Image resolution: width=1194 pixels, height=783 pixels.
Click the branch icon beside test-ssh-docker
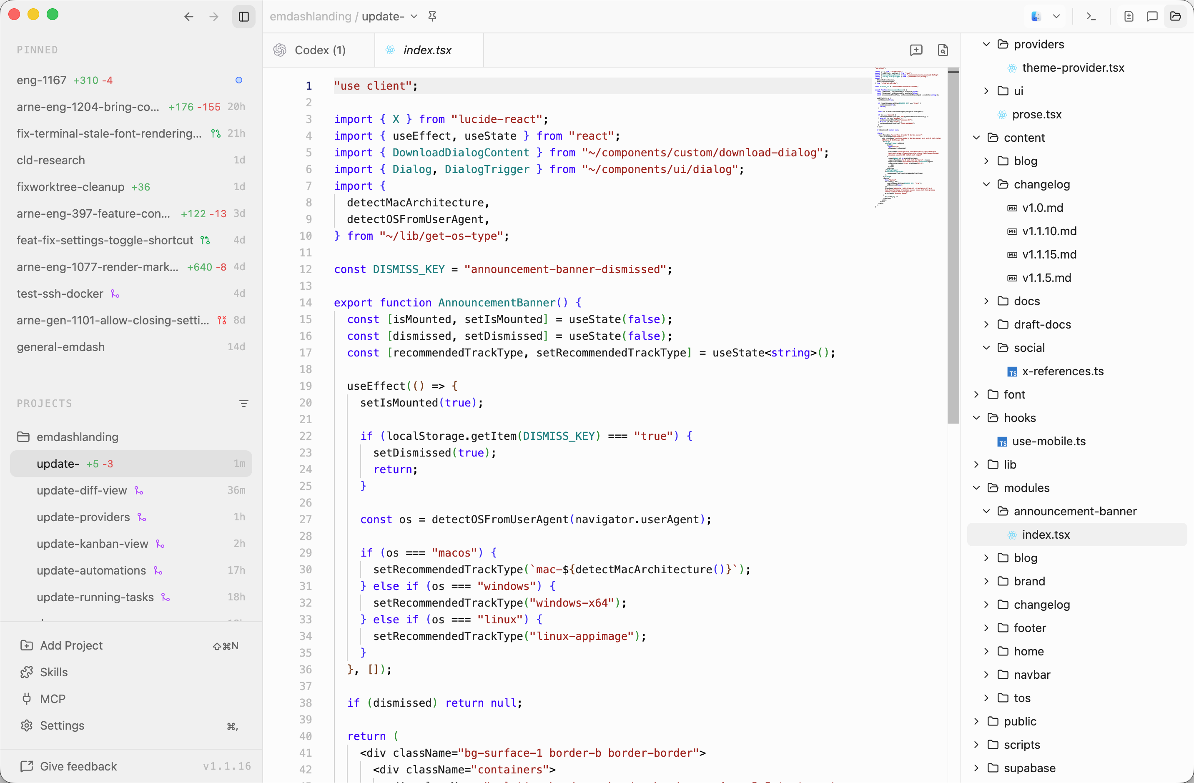pyautogui.click(x=115, y=294)
